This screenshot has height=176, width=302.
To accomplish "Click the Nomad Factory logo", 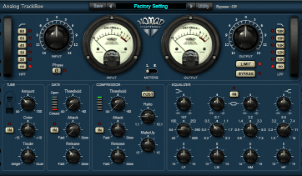I will pos(151,27).
